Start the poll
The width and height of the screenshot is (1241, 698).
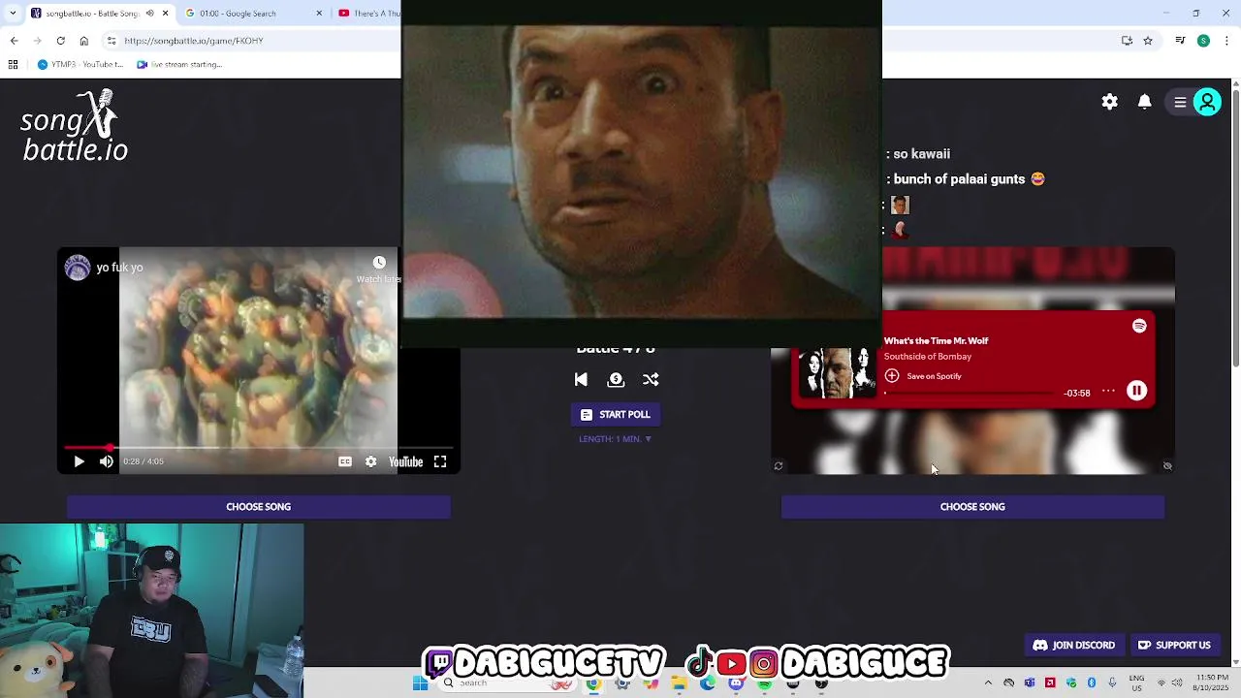click(616, 415)
